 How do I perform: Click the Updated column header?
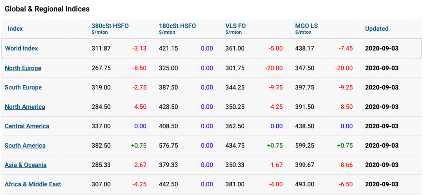coord(377,29)
